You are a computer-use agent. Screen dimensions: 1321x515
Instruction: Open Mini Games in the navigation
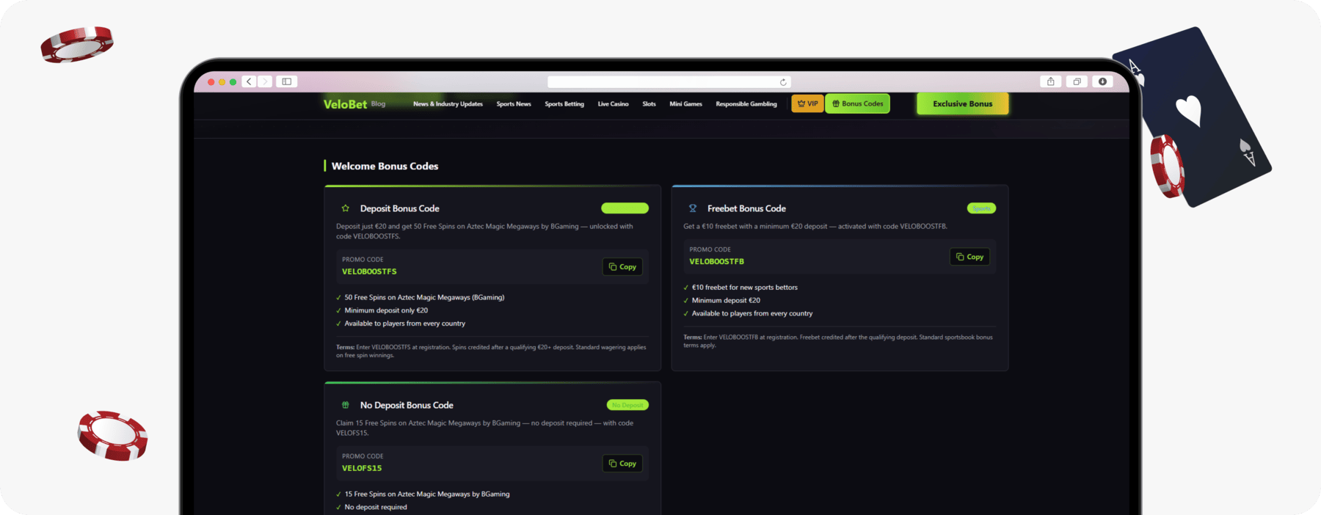click(685, 104)
